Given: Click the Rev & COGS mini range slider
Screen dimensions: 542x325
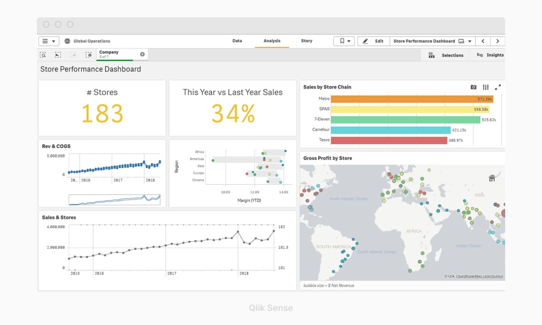Looking at the screenshot, I should 114,200.
